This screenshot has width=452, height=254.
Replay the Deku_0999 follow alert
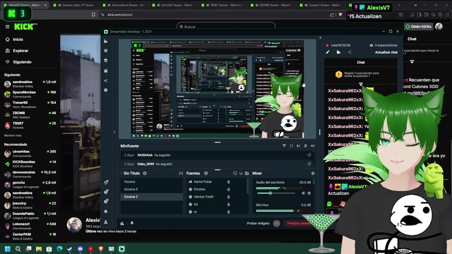[309, 164]
